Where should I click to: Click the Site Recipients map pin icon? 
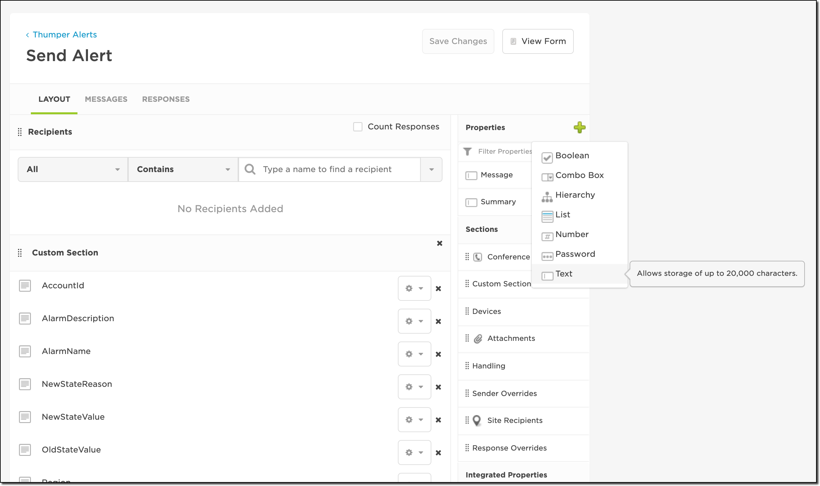[x=477, y=421]
